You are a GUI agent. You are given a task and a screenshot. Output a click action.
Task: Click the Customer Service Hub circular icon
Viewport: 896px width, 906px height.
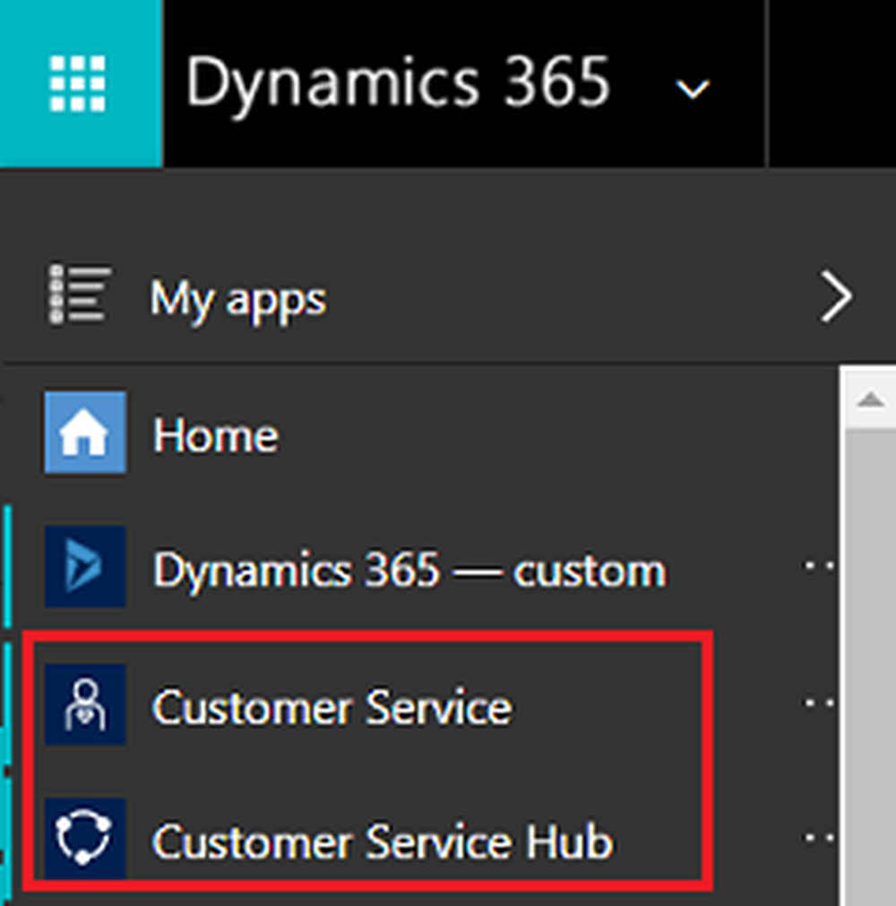[x=86, y=839]
